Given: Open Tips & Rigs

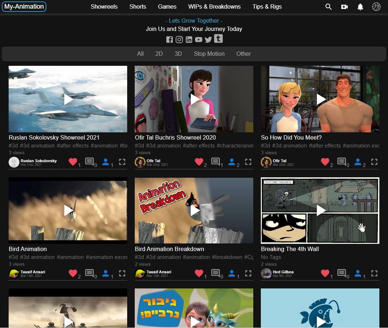Looking at the screenshot, I should coord(267,7).
